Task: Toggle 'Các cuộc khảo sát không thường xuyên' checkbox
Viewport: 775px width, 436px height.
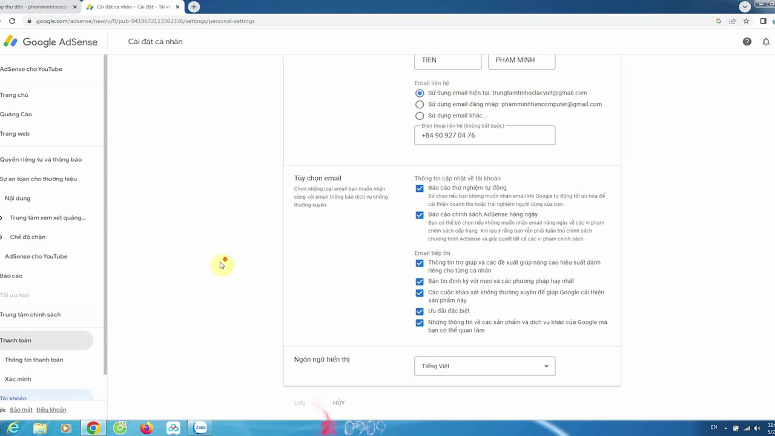Action: coord(420,292)
